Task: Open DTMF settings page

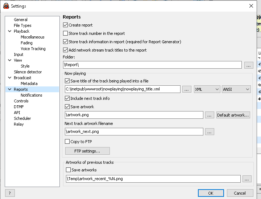Action: point(18,107)
